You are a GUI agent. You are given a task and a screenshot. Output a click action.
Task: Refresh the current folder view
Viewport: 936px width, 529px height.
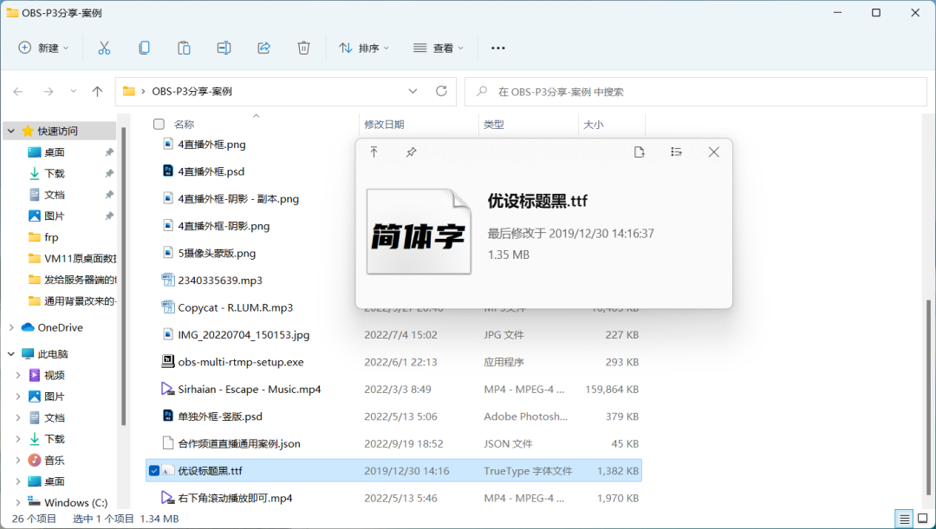pyautogui.click(x=441, y=91)
